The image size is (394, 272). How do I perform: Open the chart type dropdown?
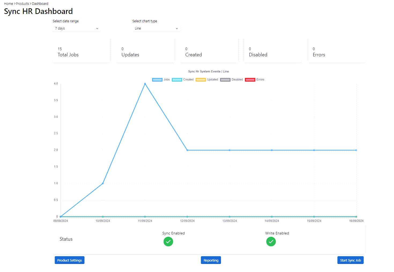coord(156,28)
